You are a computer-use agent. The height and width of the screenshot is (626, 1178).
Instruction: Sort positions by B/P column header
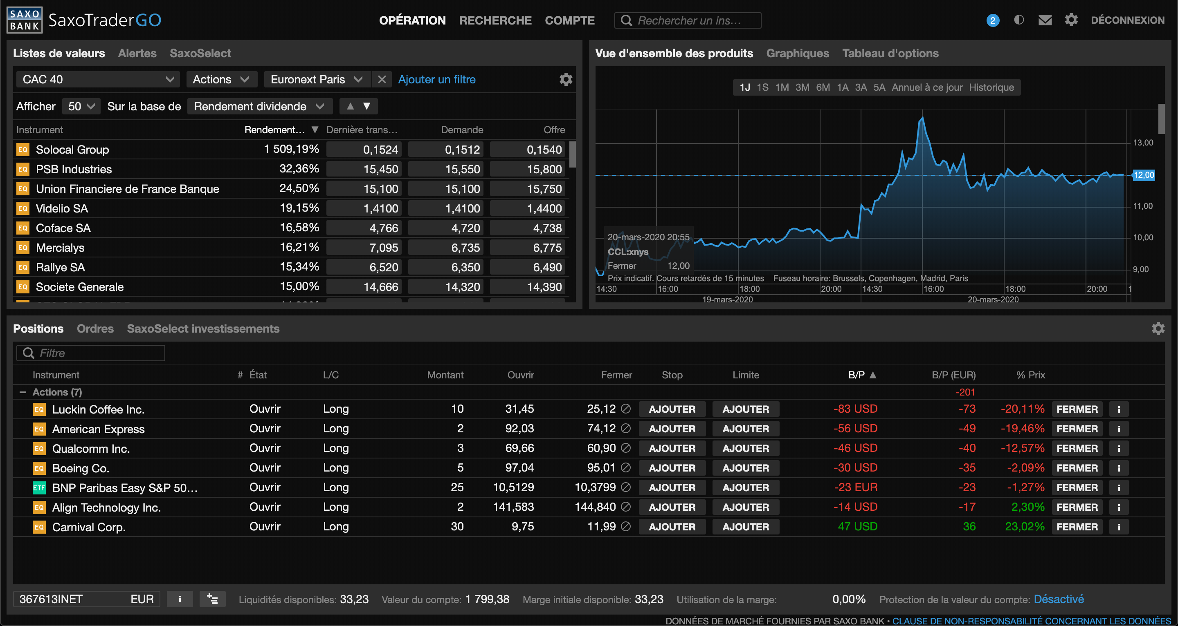coord(862,375)
